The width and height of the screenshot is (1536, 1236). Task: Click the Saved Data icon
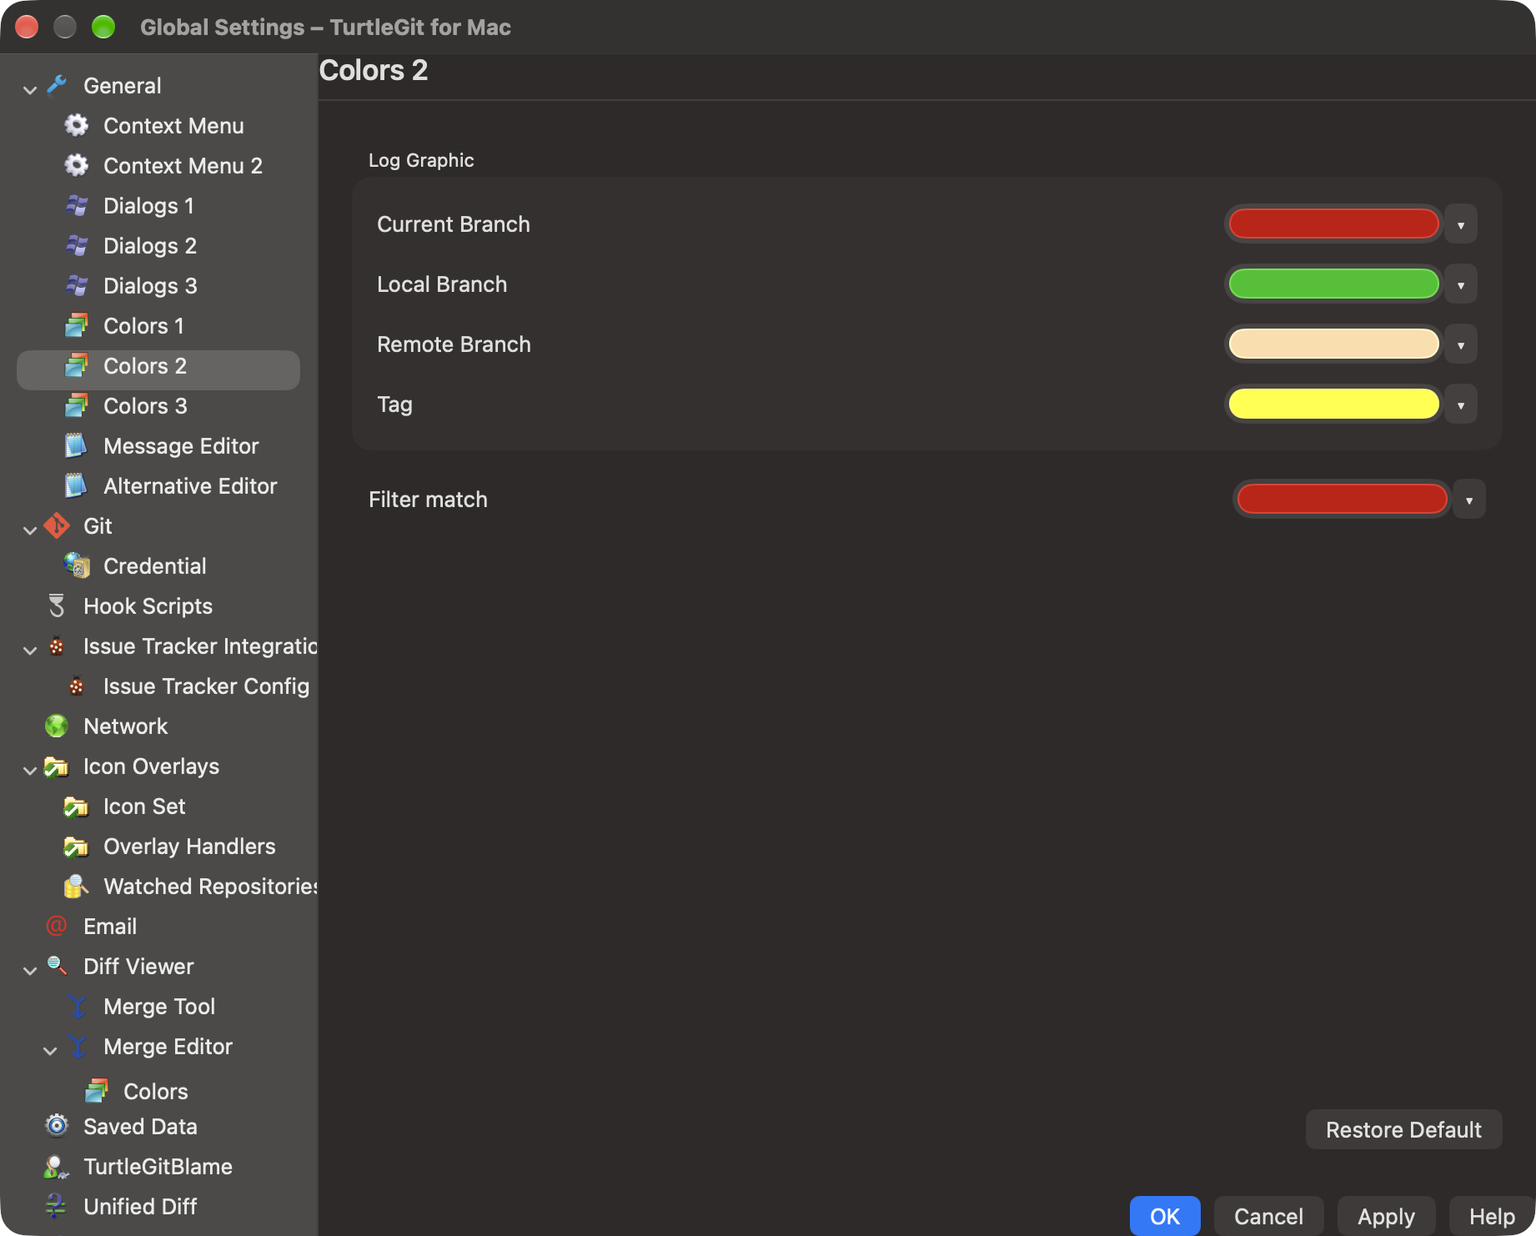57,1126
